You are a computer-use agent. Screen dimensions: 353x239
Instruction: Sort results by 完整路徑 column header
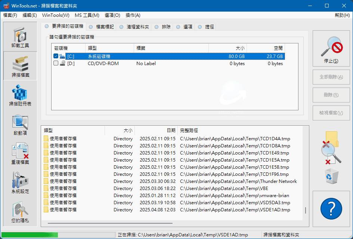[239, 131]
